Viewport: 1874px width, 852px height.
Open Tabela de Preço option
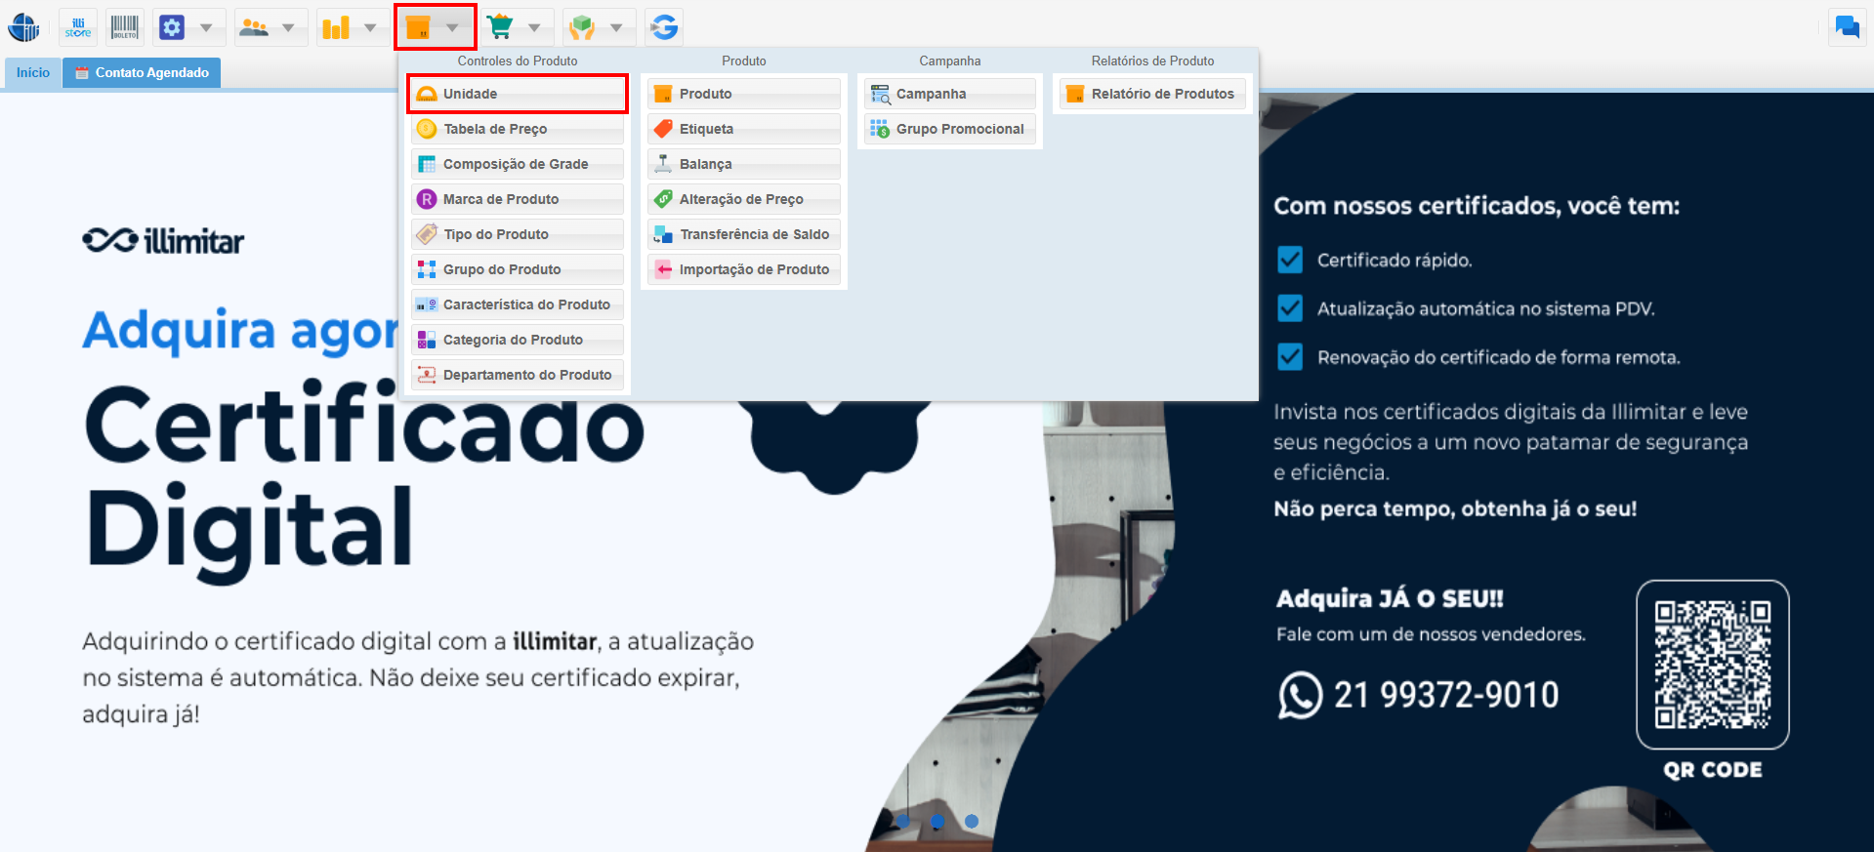pyautogui.click(x=518, y=129)
